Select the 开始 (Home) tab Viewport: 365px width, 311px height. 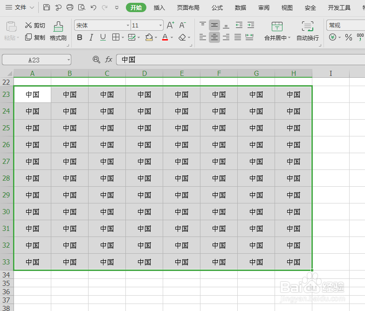(136, 7)
